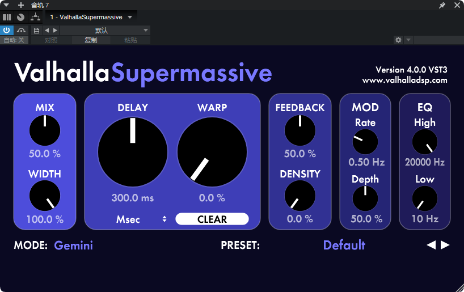This screenshot has height=292, width=464.
Task: Click the Msec up-down stepper arrows
Action: click(x=164, y=219)
